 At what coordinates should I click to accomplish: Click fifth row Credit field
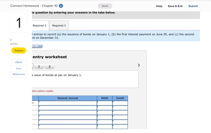tap(120, 122)
